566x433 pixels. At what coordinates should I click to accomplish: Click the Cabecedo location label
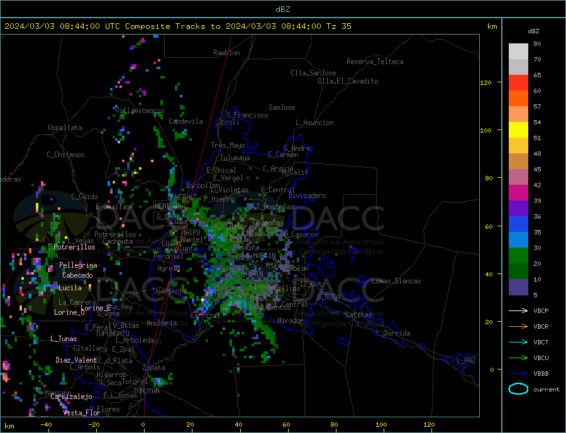tap(77, 275)
